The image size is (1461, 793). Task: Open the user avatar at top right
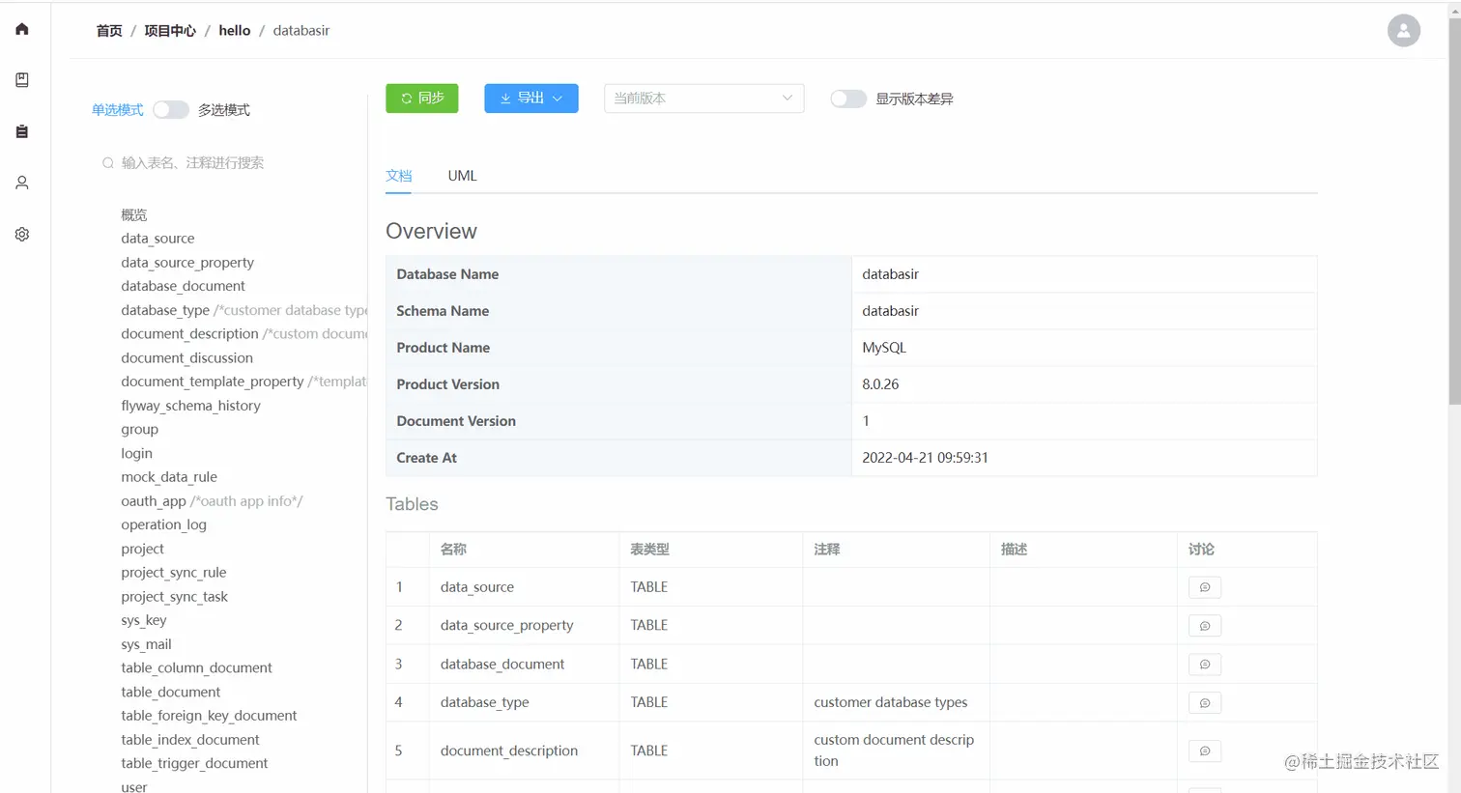[x=1403, y=30]
